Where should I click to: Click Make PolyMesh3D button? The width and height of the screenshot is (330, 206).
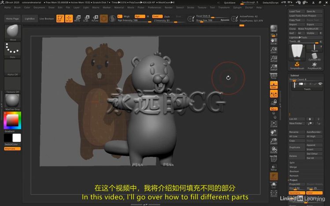pos(310,29)
